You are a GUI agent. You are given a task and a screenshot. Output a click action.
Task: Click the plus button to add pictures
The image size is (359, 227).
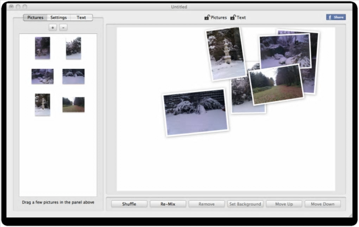pos(53,28)
